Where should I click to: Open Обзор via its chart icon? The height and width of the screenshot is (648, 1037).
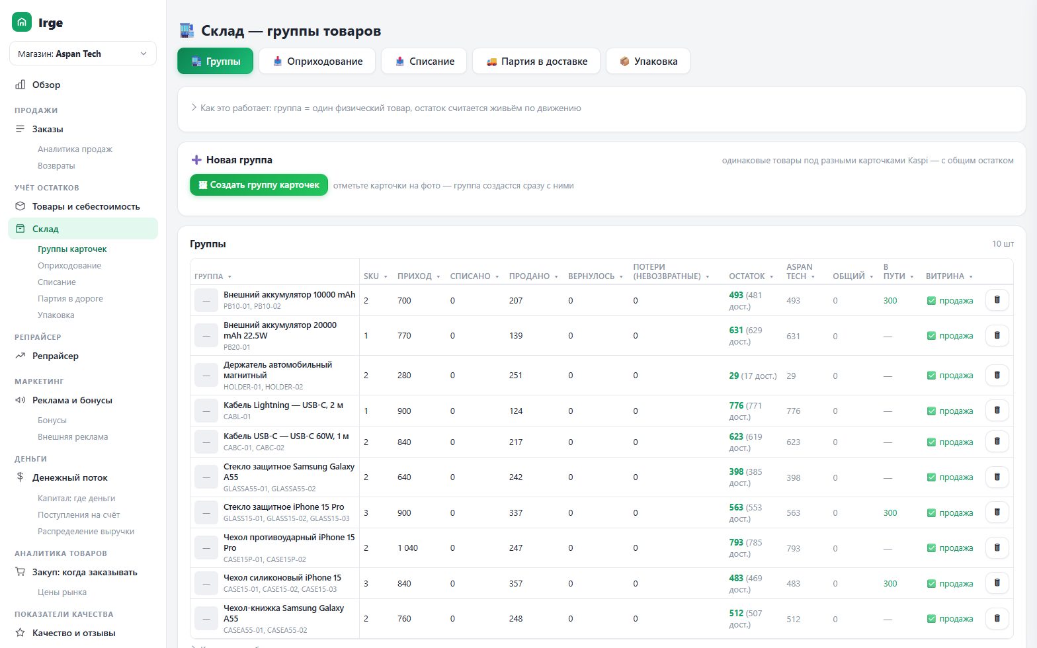click(21, 85)
